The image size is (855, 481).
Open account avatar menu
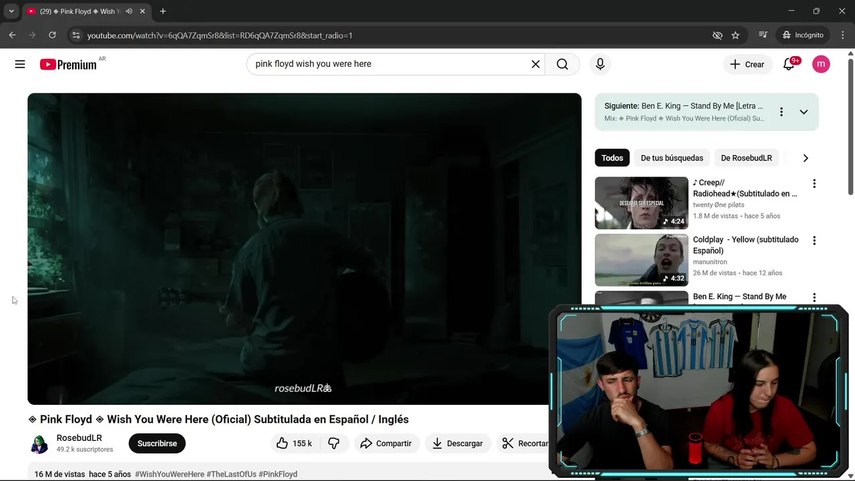pyautogui.click(x=821, y=64)
